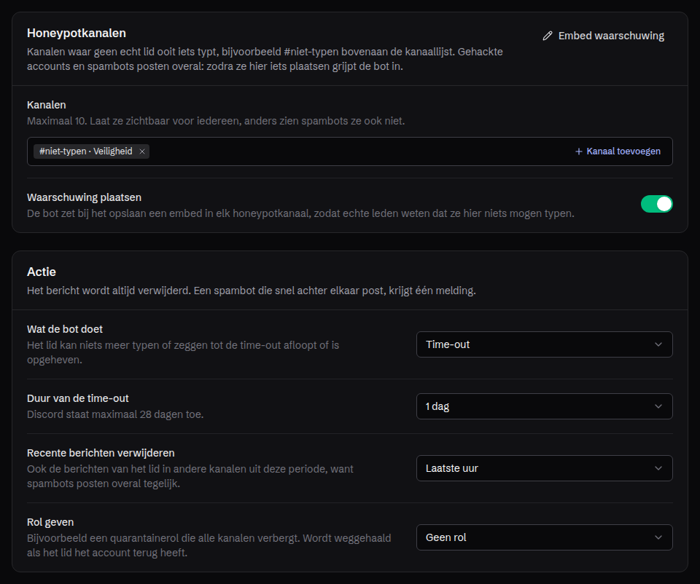The width and height of the screenshot is (700, 584).
Task: Click the chevron arrow in the Laatste uur dropdown
Action: pos(658,468)
